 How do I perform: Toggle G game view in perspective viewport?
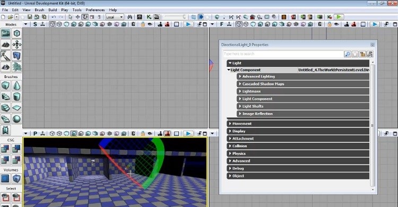pyautogui.click(x=133, y=134)
